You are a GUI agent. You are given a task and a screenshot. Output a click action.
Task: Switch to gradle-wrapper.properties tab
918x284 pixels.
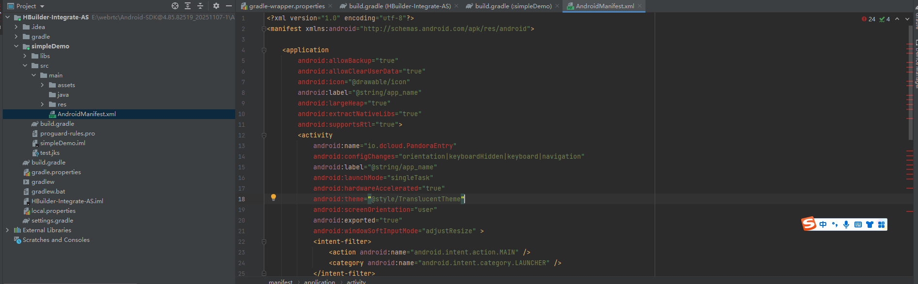[x=287, y=6]
